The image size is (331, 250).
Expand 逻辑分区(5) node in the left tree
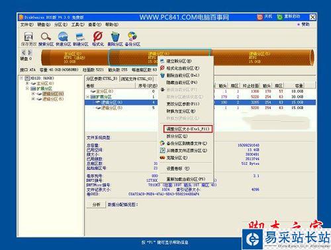(x=33, y=99)
